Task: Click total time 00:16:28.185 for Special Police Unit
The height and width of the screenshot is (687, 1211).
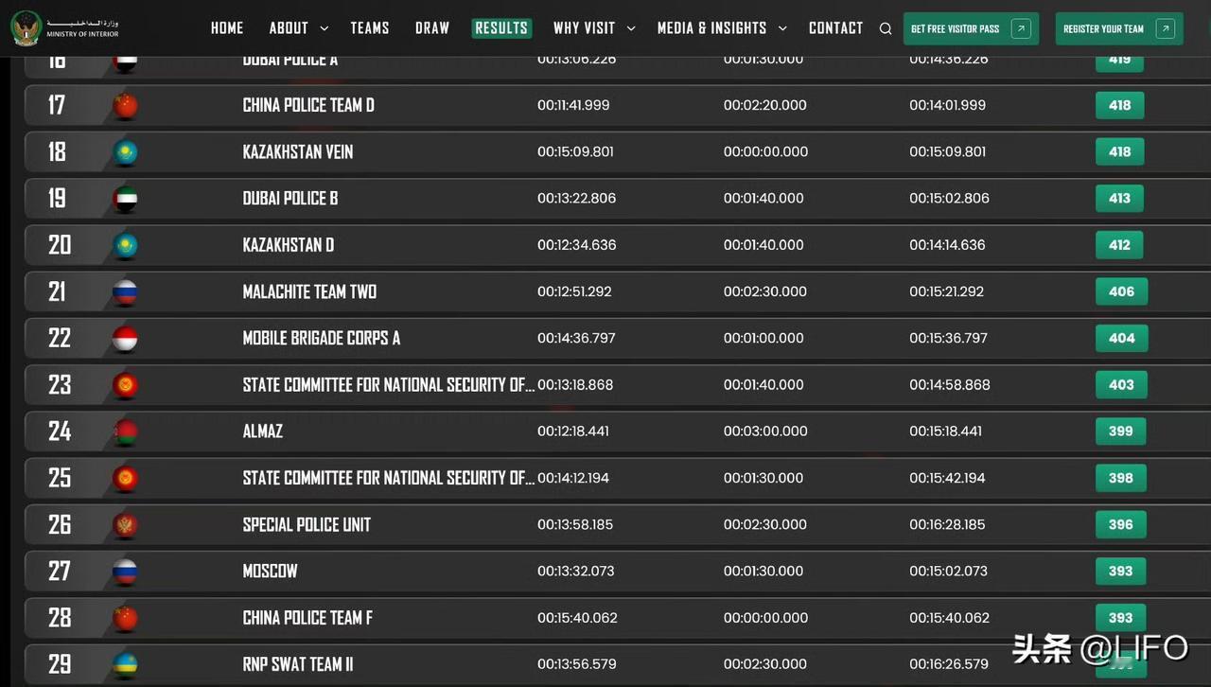Action: (947, 524)
